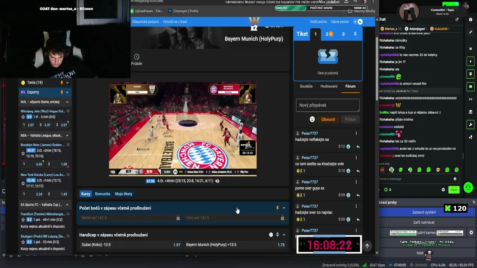Image resolution: width=477 pixels, height=268 pixels.
Task: Open the Soutěže tab
Action: pos(306,86)
